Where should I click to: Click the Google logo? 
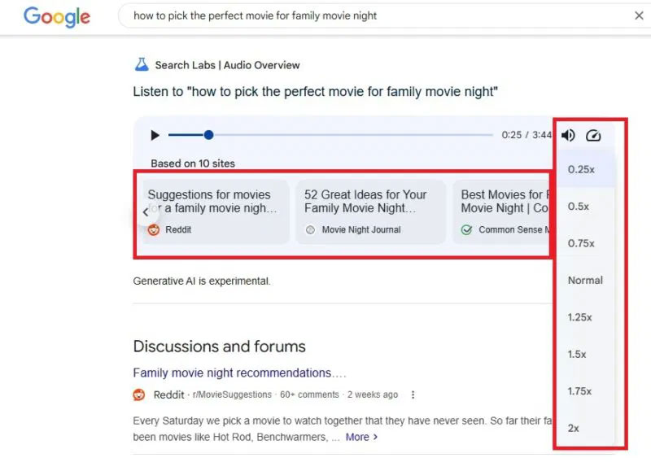coord(56,16)
